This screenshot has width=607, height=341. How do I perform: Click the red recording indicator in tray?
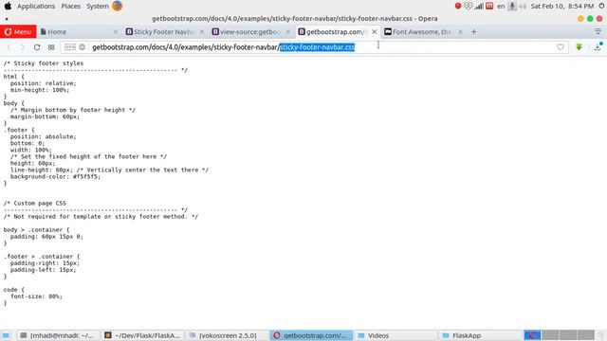[458, 6]
